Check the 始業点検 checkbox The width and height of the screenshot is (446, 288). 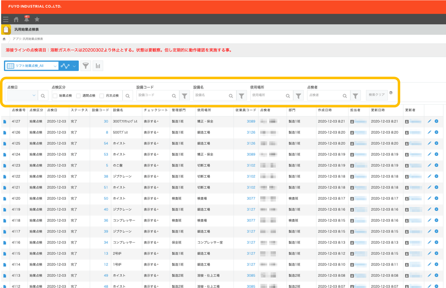tap(55, 96)
